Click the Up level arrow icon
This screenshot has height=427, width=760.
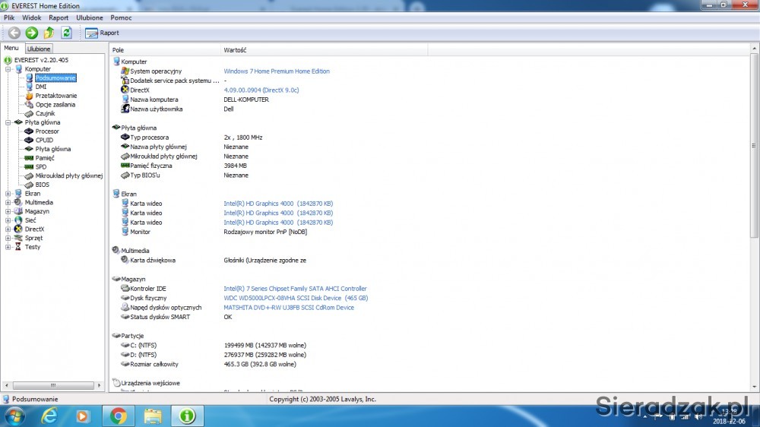[x=49, y=33]
